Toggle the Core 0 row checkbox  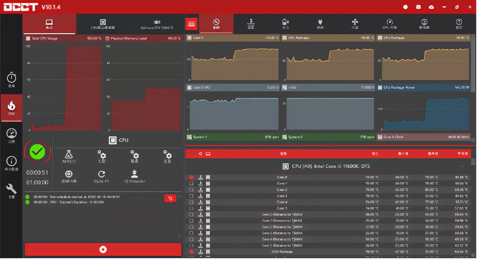pyautogui.click(x=191, y=177)
